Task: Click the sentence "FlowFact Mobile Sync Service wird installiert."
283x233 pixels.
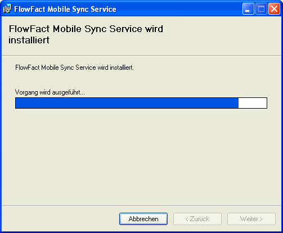Action: [x=74, y=68]
